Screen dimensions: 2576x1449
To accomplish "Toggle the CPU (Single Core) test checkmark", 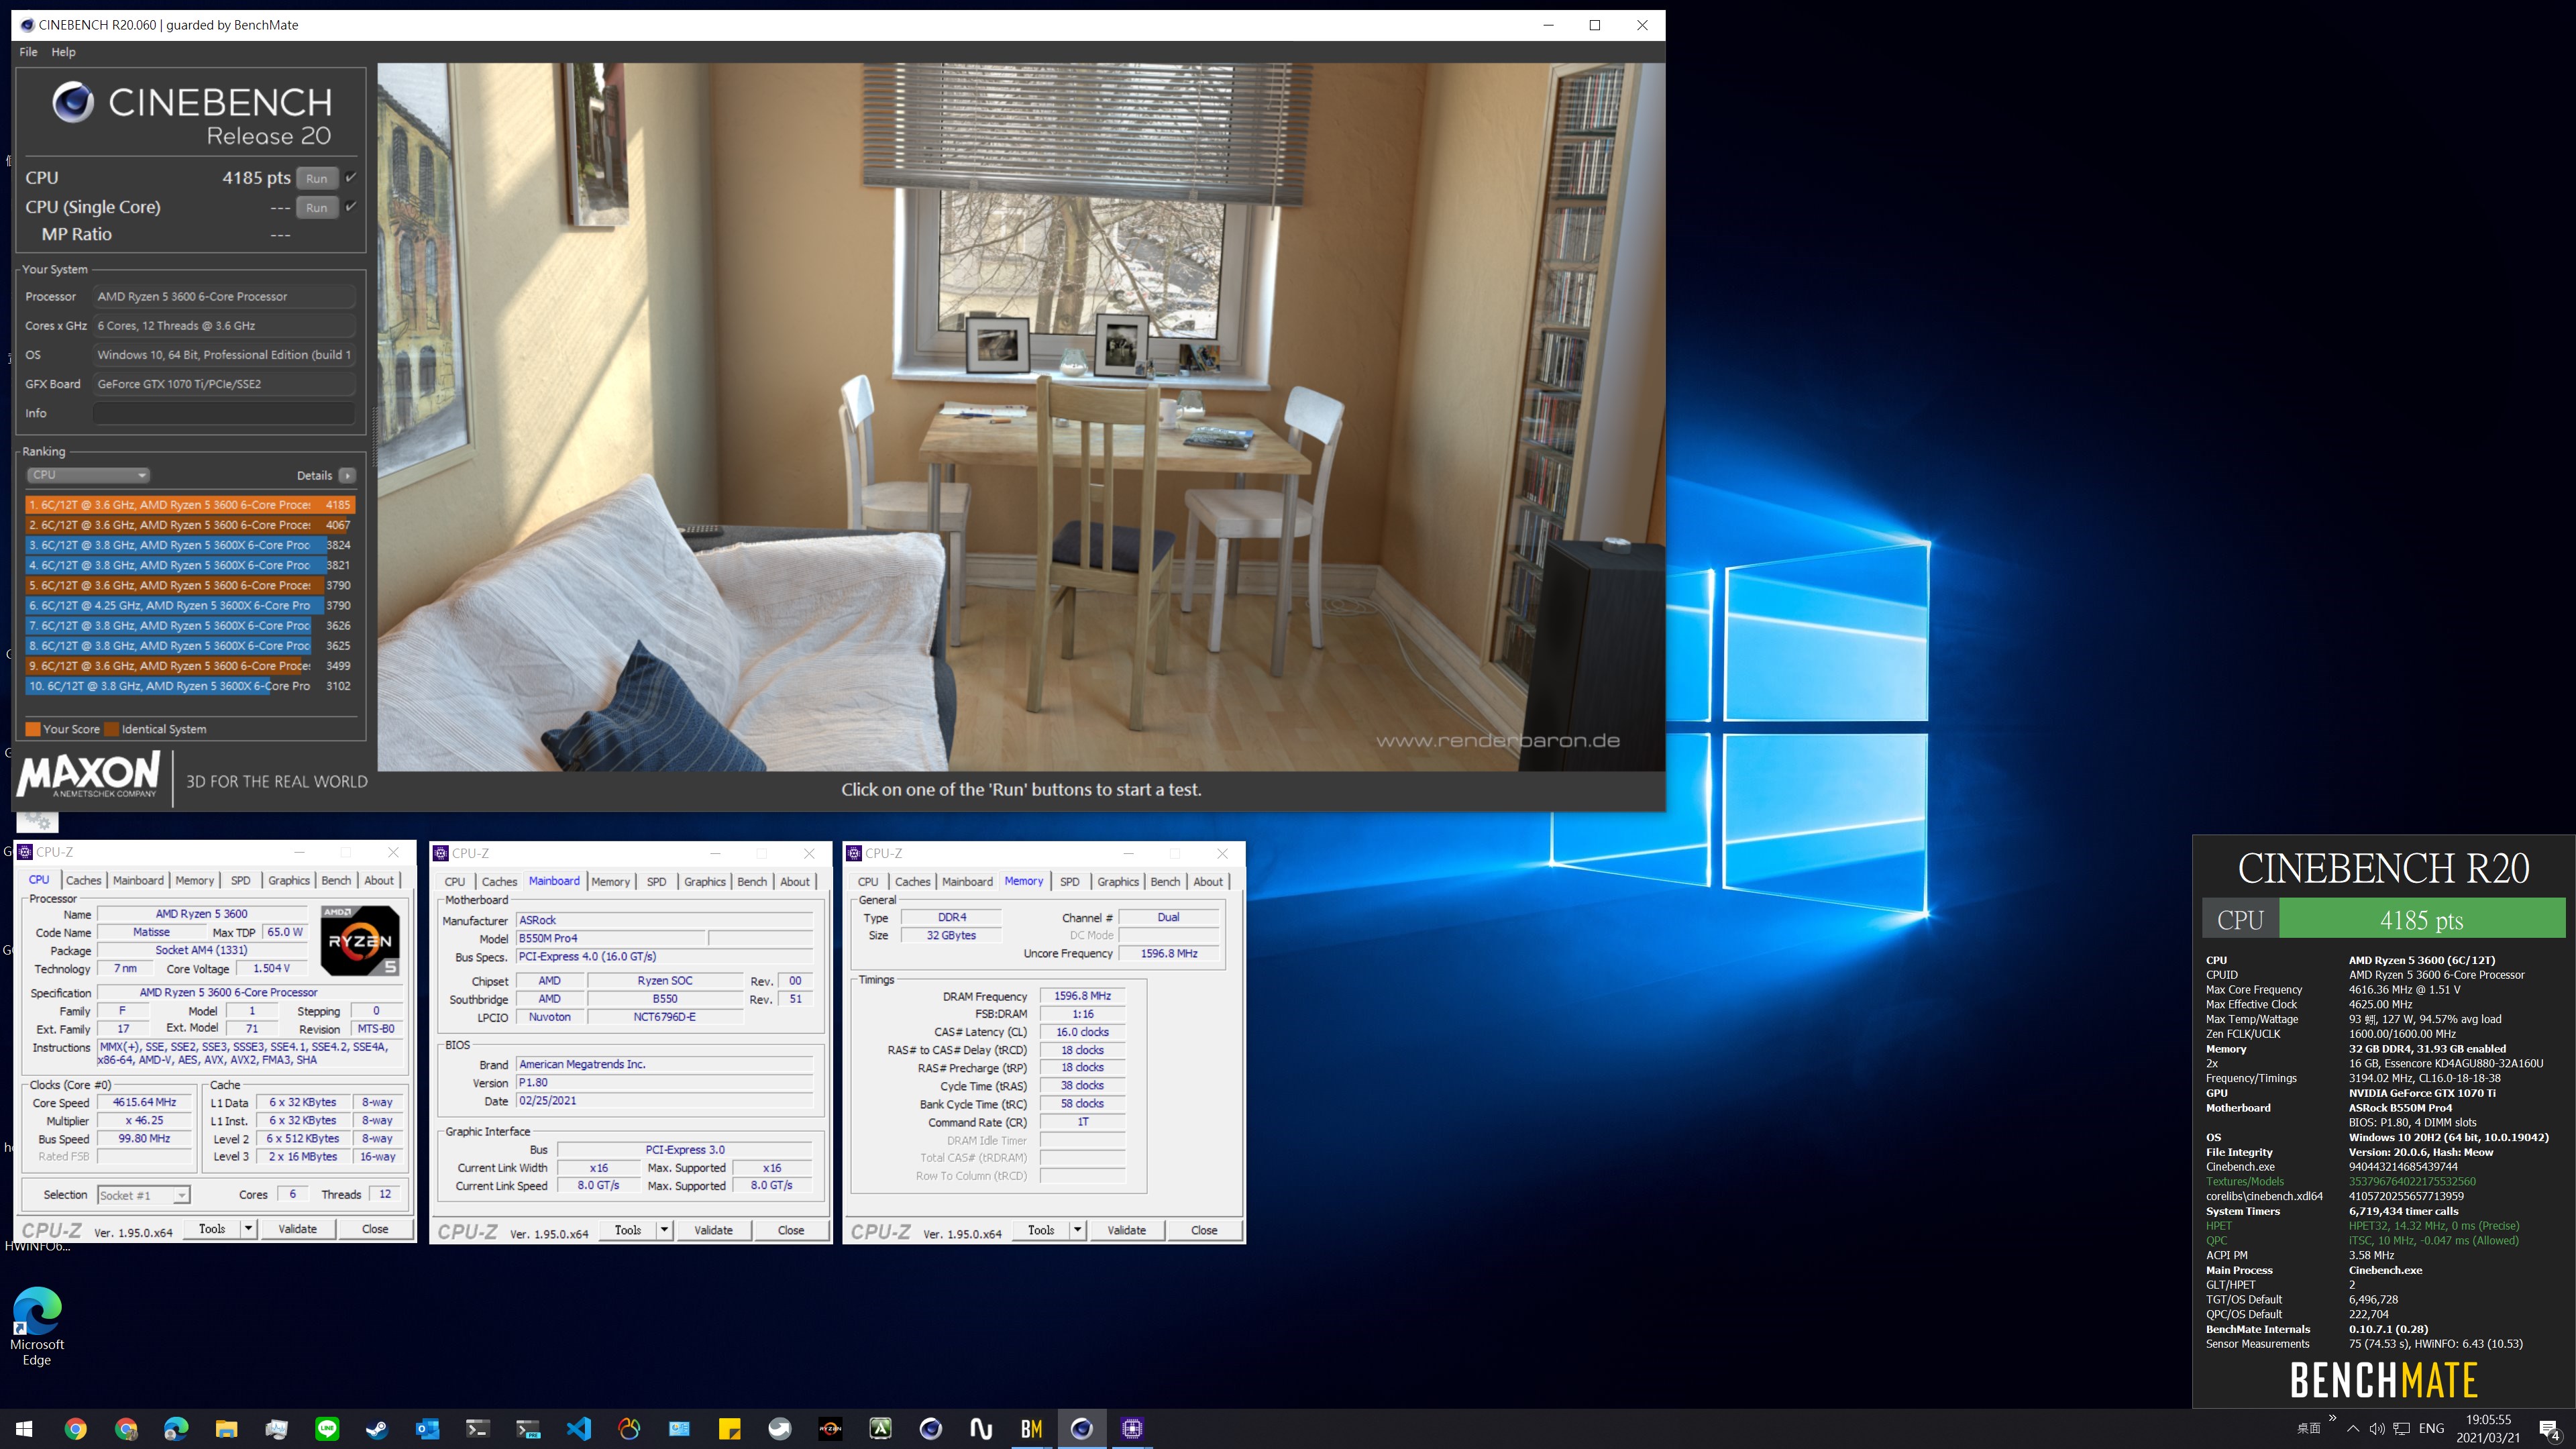I will point(351,207).
